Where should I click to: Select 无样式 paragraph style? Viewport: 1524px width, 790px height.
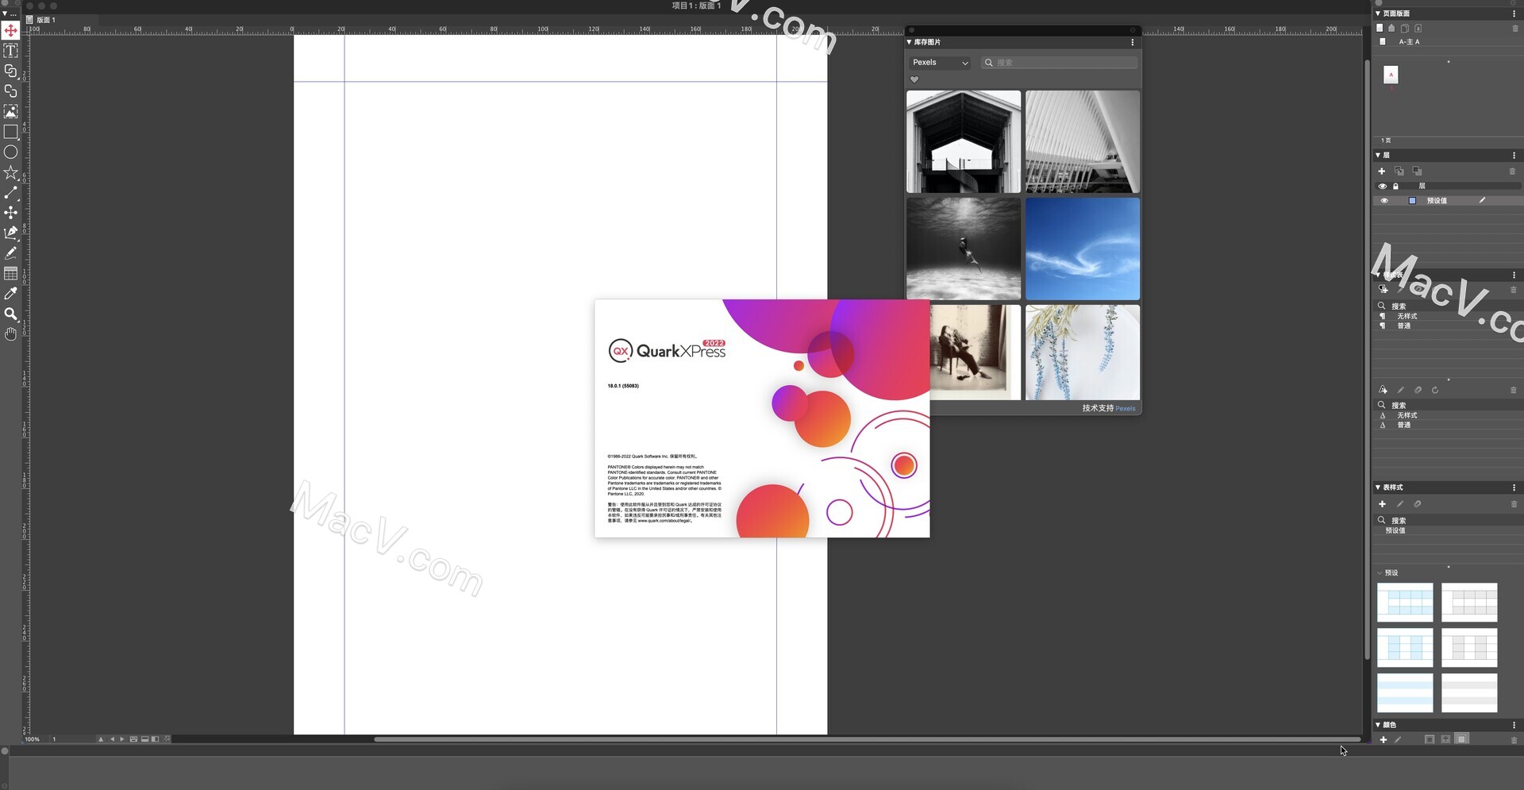(1407, 316)
